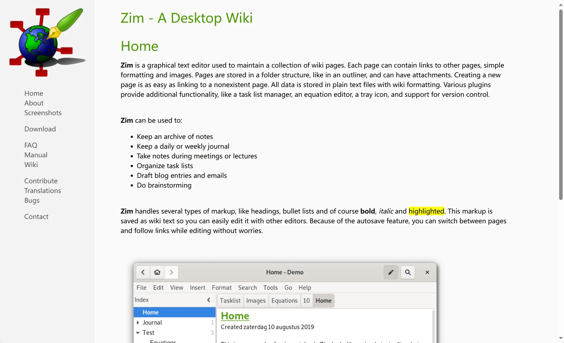This screenshot has width=564, height=343.
Task: Click the Images tab in demo window
Action: point(256,300)
